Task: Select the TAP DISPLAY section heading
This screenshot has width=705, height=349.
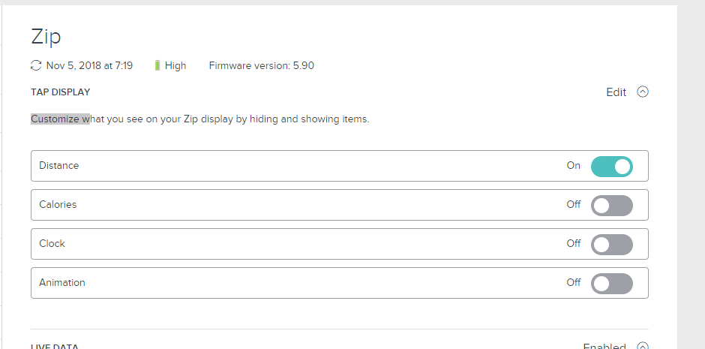Action: click(60, 92)
